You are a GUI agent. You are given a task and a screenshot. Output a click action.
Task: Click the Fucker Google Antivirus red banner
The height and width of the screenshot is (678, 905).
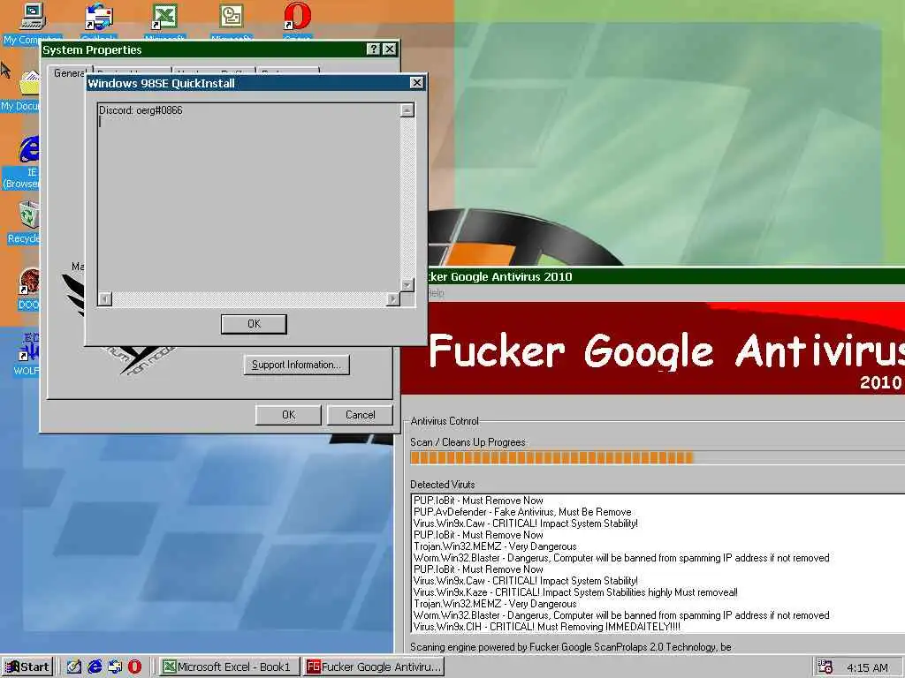(655, 349)
